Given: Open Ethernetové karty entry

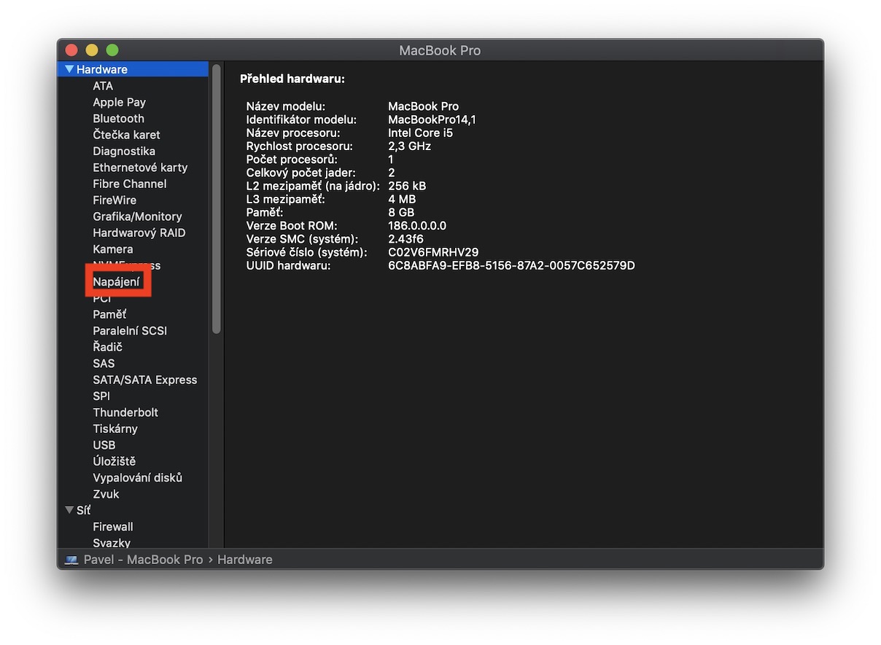Looking at the screenshot, I should click(140, 168).
